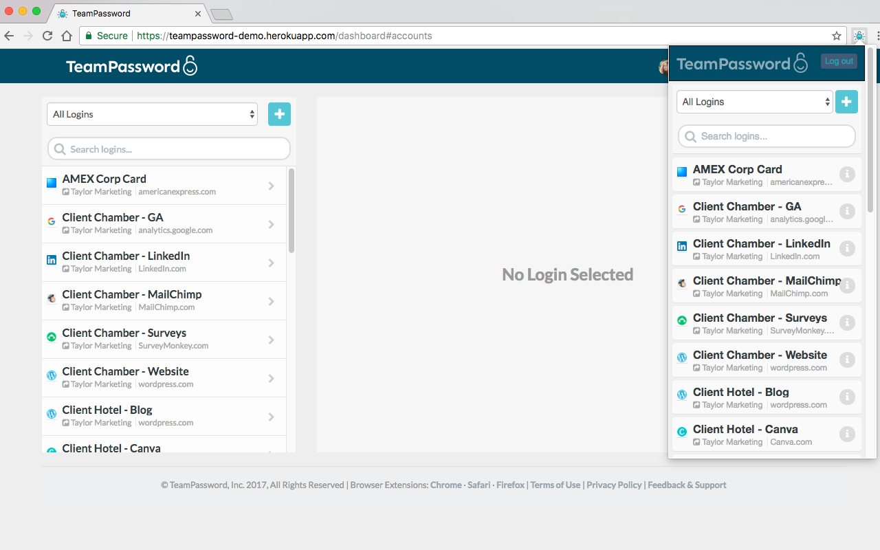Expand AMEX Corp Card chevron in dashboard
The image size is (880, 550).
tap(272, 186)
